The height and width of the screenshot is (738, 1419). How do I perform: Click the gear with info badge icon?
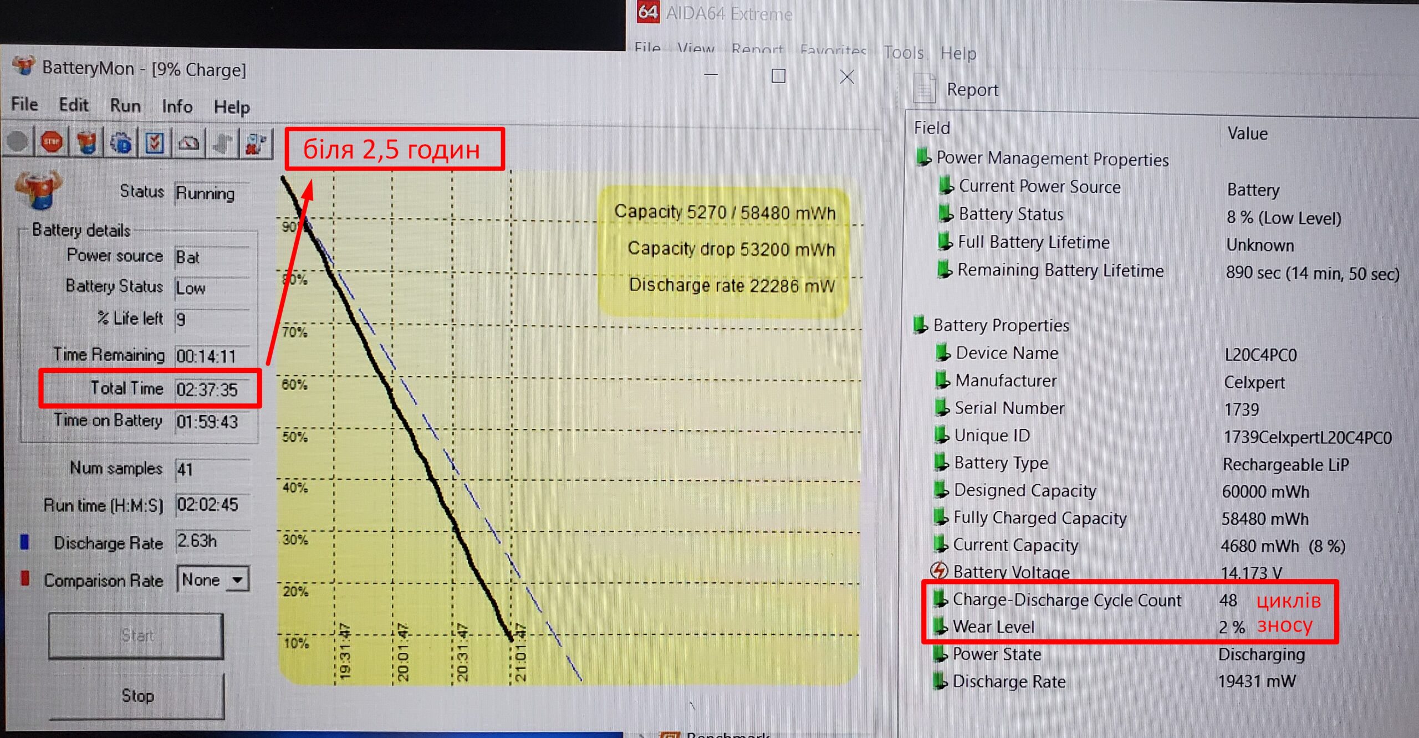(120, 143)
